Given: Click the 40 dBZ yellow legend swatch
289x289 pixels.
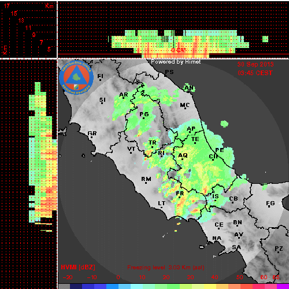Looking at the screenshot, I should tap(210, 286).
